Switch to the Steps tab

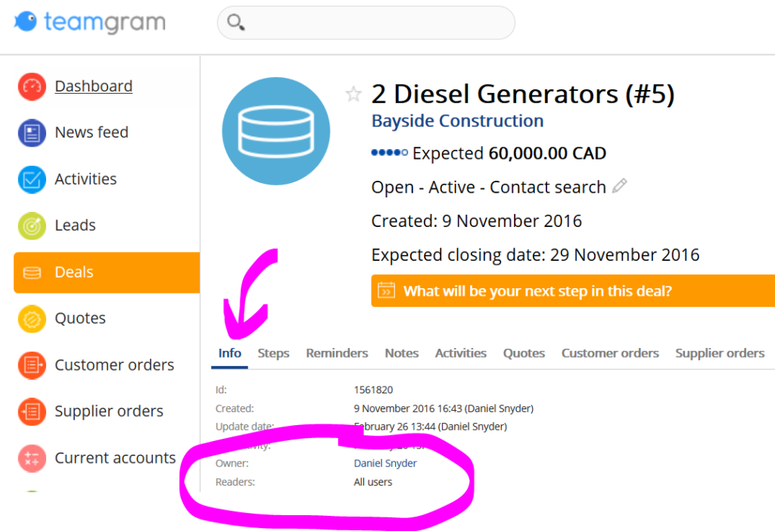pyautogui.click(x=273, y=353)
